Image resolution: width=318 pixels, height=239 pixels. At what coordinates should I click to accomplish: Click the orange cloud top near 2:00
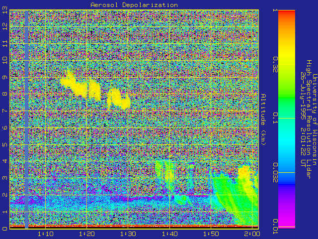245,170
